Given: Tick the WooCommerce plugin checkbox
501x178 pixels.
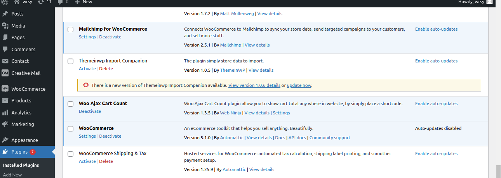Looking at the screenshot, I should [71, 129].
